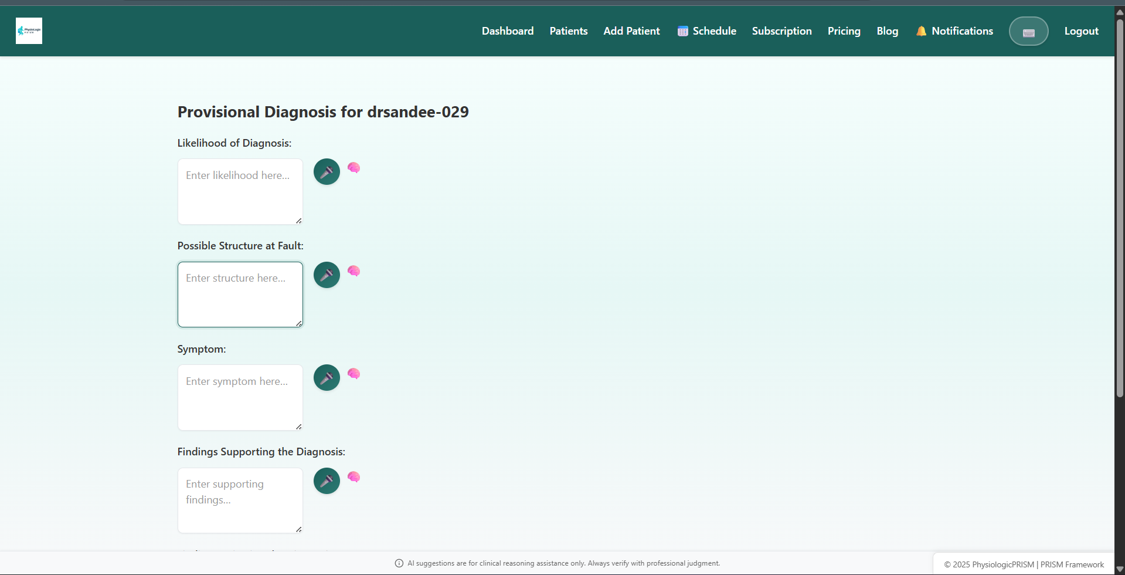Click the Logout button
The height and width of the screenshot is (575, 1125).
[1081, 31]
